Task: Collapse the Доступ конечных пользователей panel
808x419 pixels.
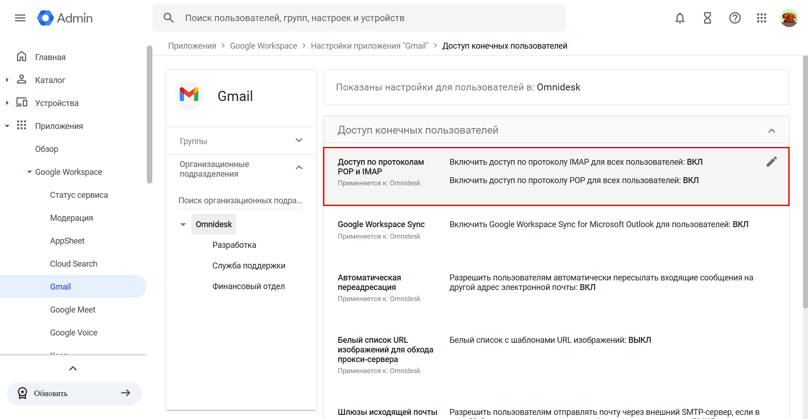Action: (771, 131)
